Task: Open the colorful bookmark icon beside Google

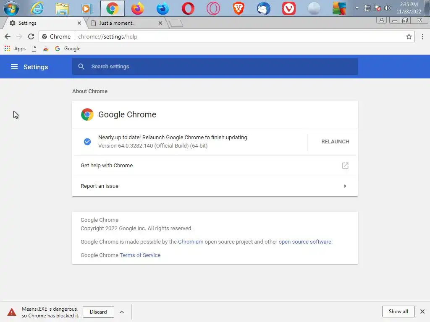Action: pos(45,49)
